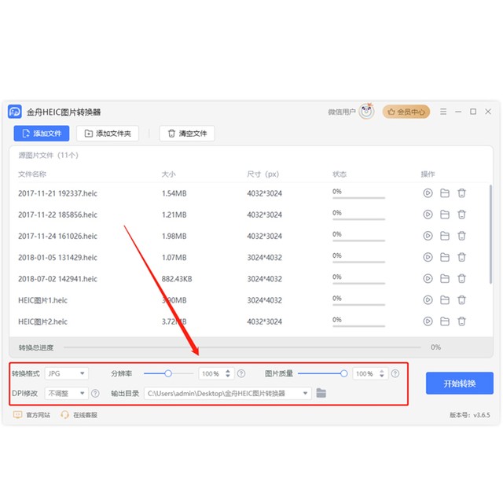The image size is (503, 503).
Task: Delete 2017-11-22 185856.heic from list
Action: coord(461,215)
